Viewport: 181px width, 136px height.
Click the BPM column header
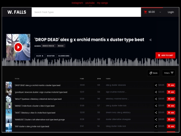click(x=99, y=79)
